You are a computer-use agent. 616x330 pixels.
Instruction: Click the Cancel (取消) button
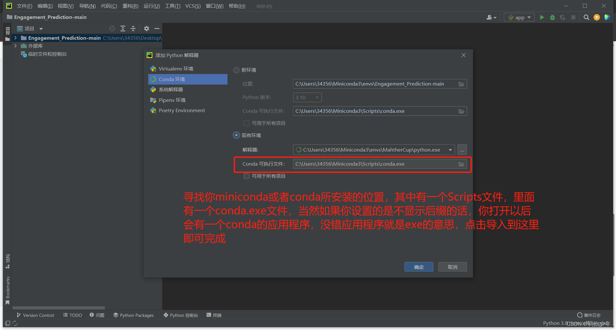pyautogui.click(x=452, y=267)
